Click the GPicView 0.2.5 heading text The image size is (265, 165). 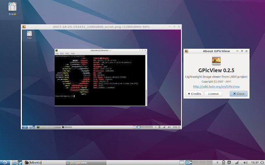coord(216,70)
